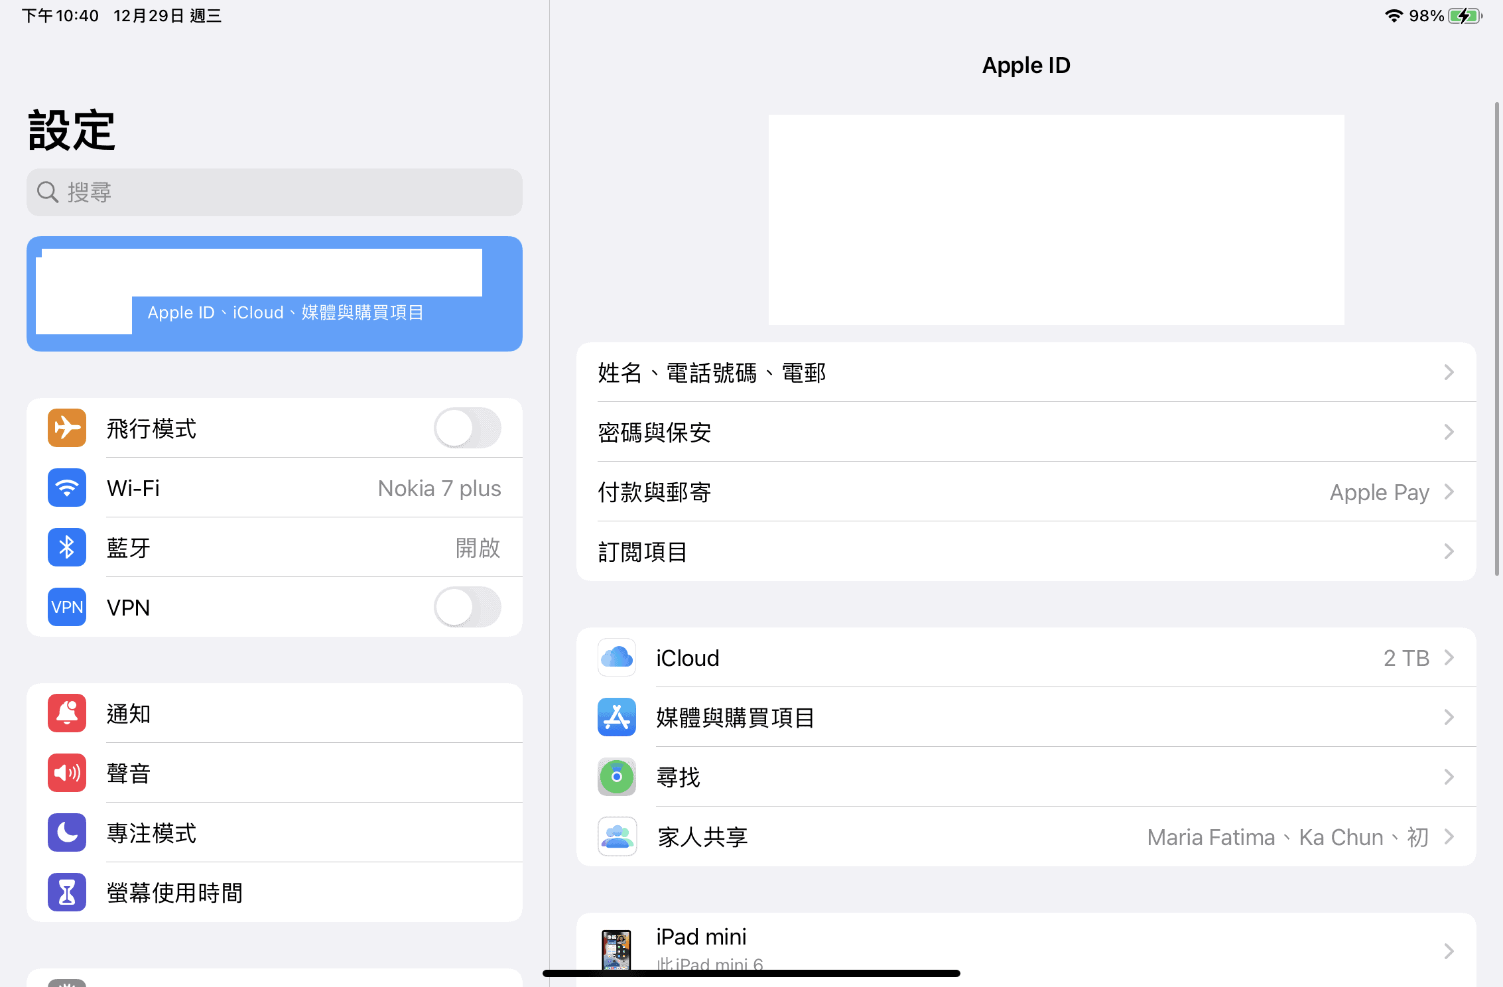This screenshot has width=1503, height=987.
Task: Tap the 搜尋 search field
Action: click(275, 192)
